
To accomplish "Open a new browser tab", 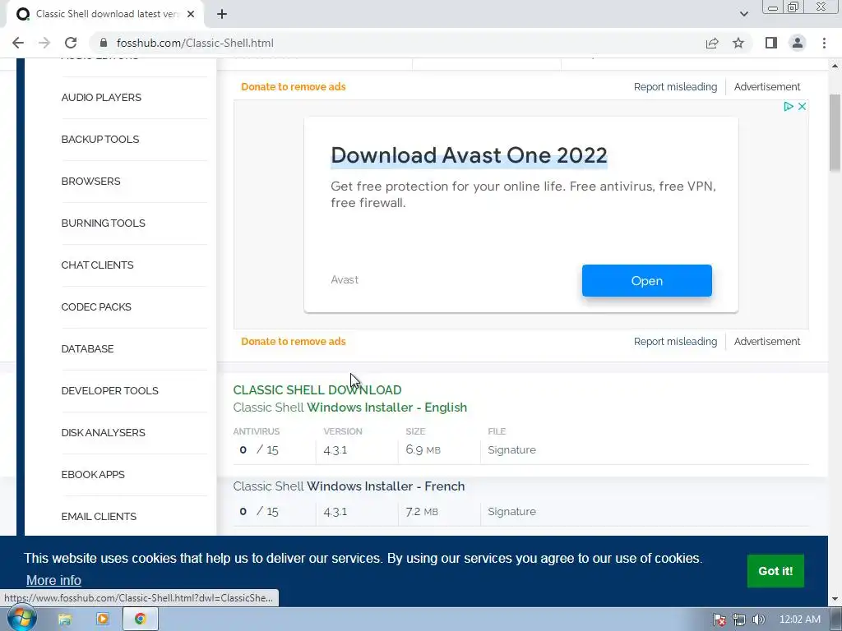I will click(x=222, y=14).
